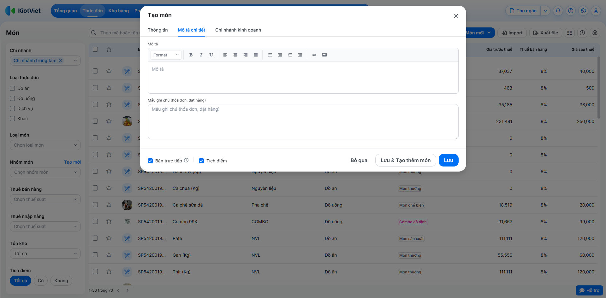Open settings gear in the top bar
The height and width of the screenshot is (298, 606).
point(583,11)
